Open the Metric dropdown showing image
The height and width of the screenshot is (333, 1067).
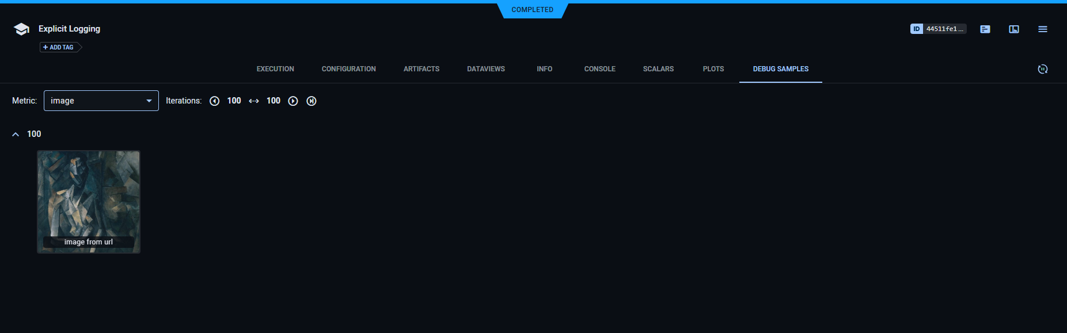(x=101, y=101)
